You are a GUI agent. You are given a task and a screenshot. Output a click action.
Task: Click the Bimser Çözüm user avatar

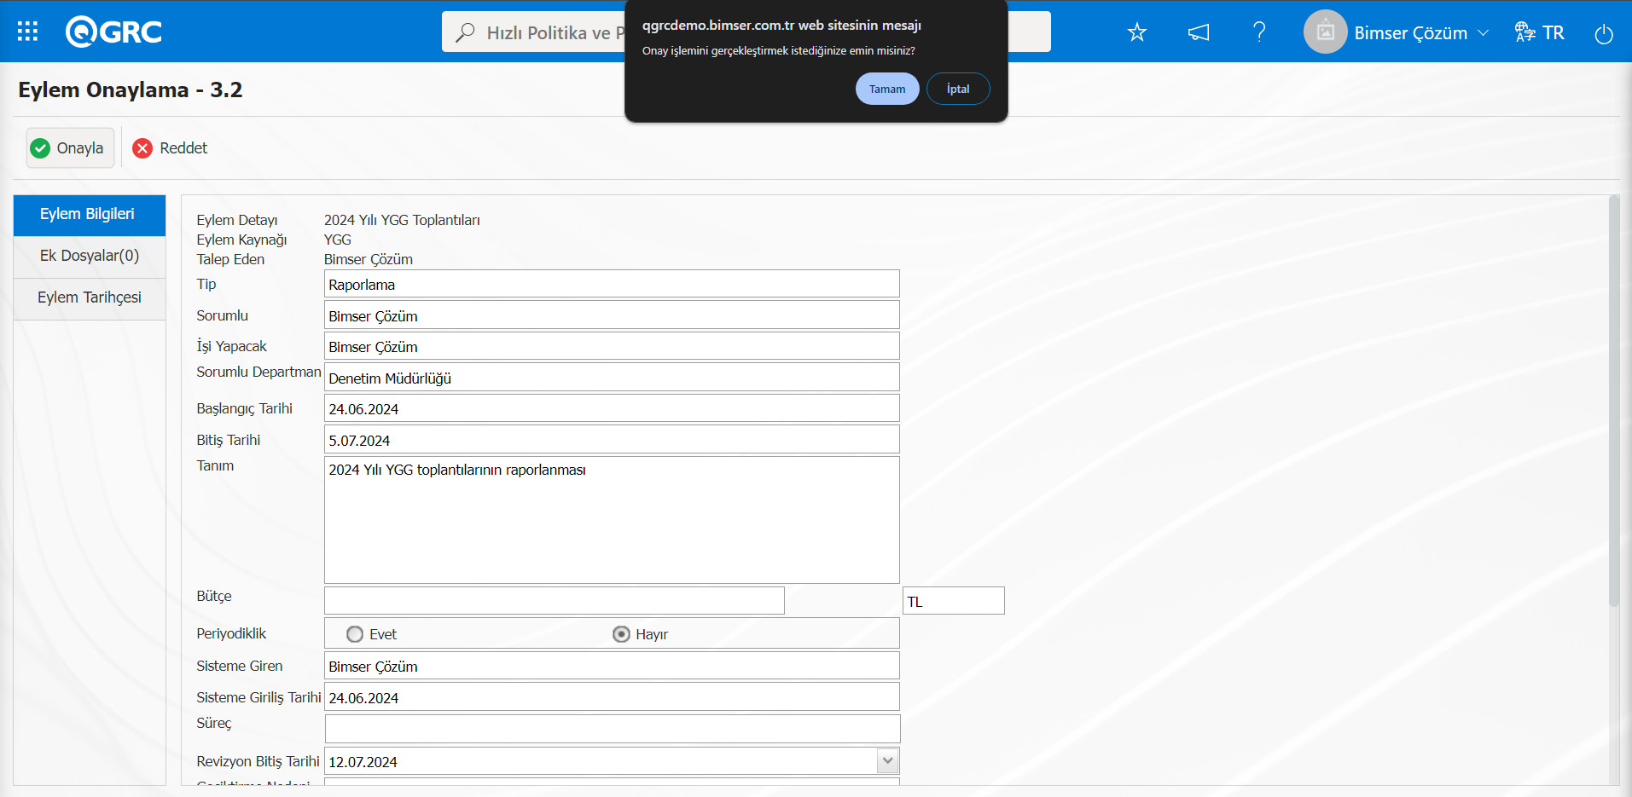pyautogui.click(x=1325, y=32)
